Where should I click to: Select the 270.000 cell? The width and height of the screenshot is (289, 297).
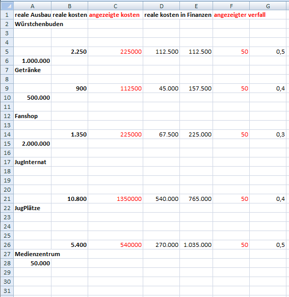tap(161, 245)
